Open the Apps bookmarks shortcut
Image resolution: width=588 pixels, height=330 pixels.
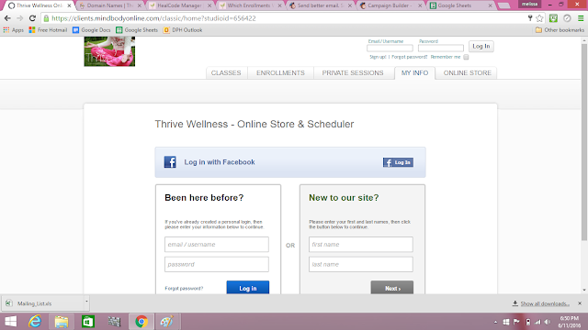[14, 30]
